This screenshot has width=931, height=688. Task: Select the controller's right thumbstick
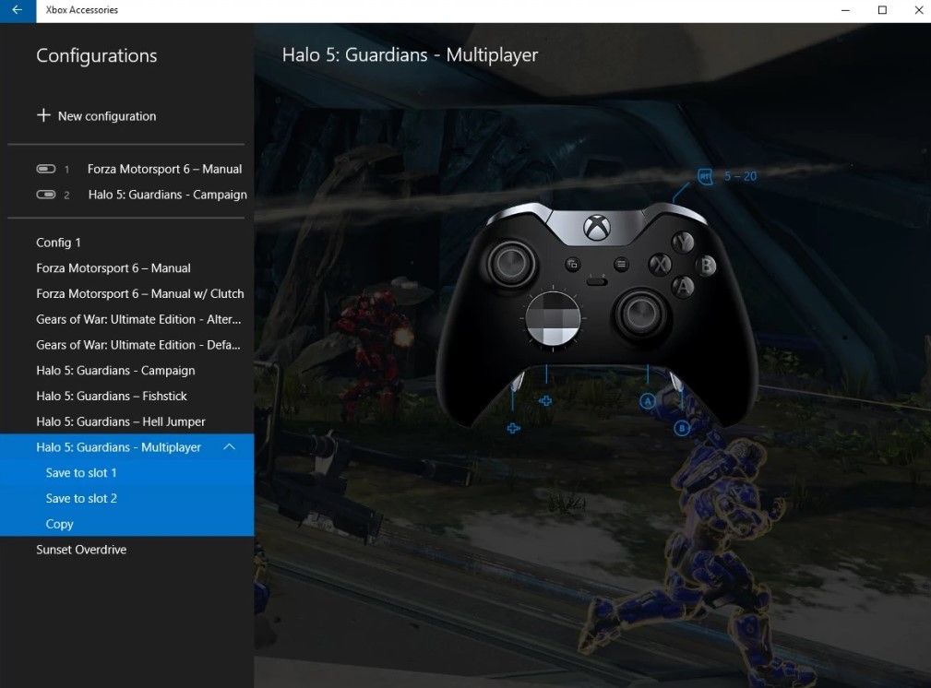click(x=640, y=313)
